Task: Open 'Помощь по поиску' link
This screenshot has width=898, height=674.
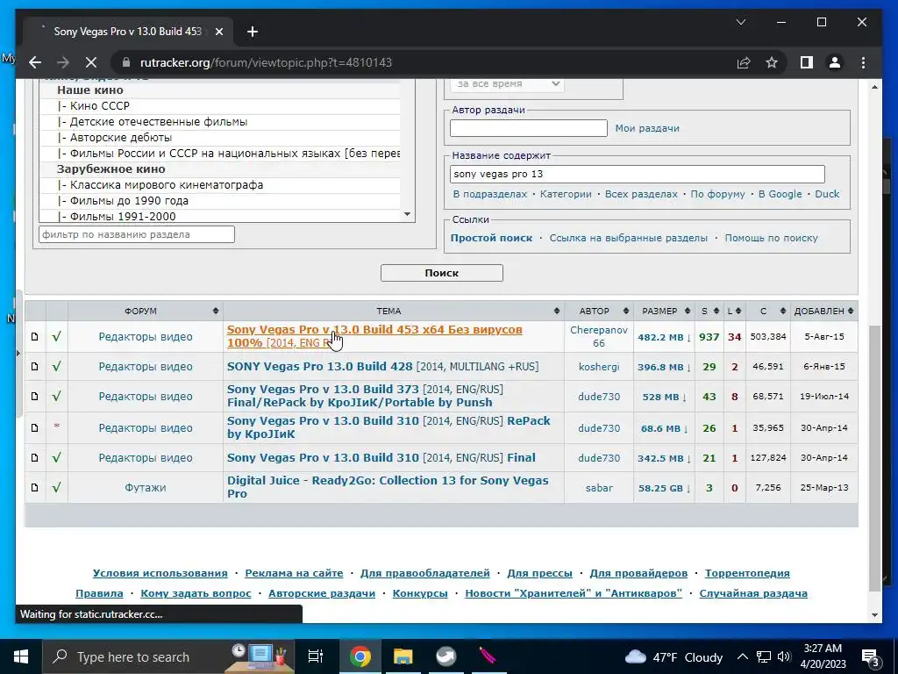Action: click(x=771, y=238)
